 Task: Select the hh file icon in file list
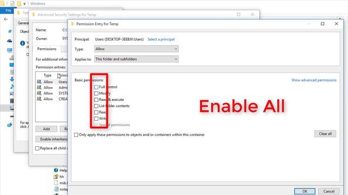point(56,177)
